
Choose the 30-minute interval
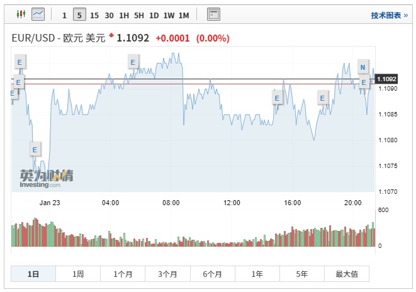(110, 15)
